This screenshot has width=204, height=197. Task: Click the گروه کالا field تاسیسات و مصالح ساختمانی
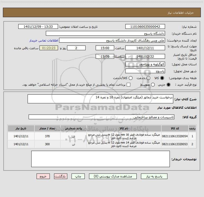click(x=101, y=117)
